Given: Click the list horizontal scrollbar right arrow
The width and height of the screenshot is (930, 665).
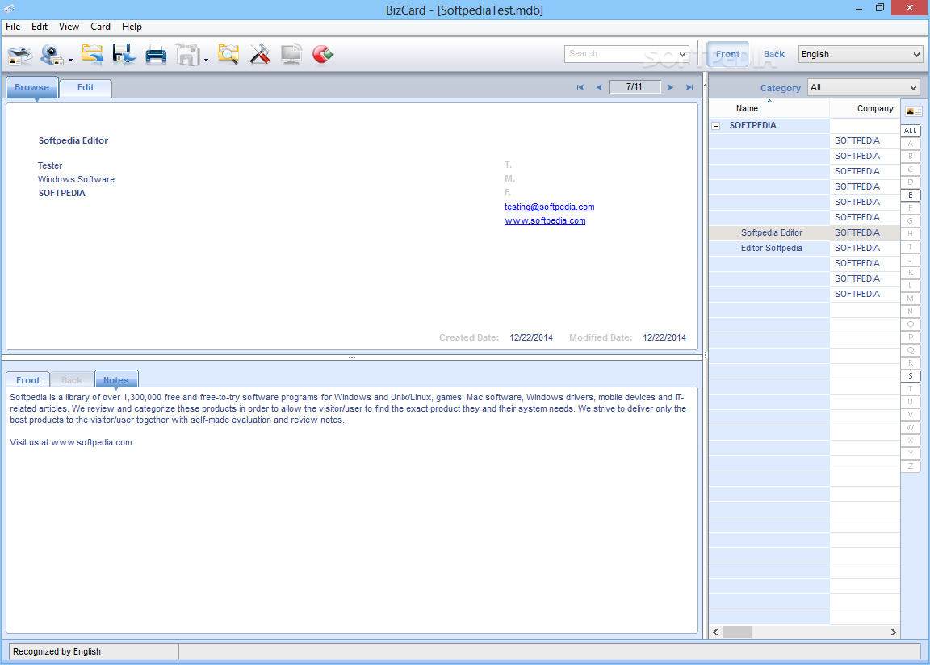Looking at the screenshot, I should pos(893,633).
